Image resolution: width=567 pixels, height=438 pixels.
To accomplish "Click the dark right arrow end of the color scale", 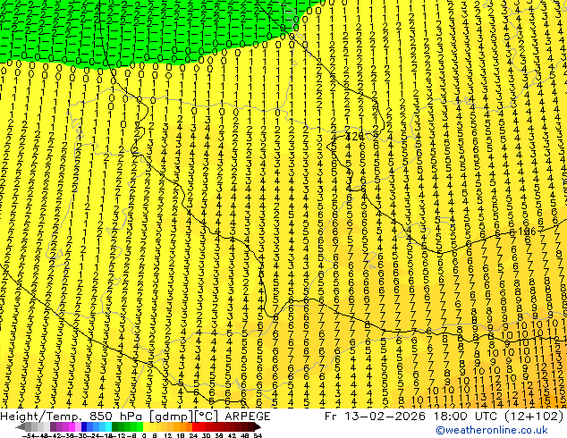I will pyautogui.click(x=258, y=426).
